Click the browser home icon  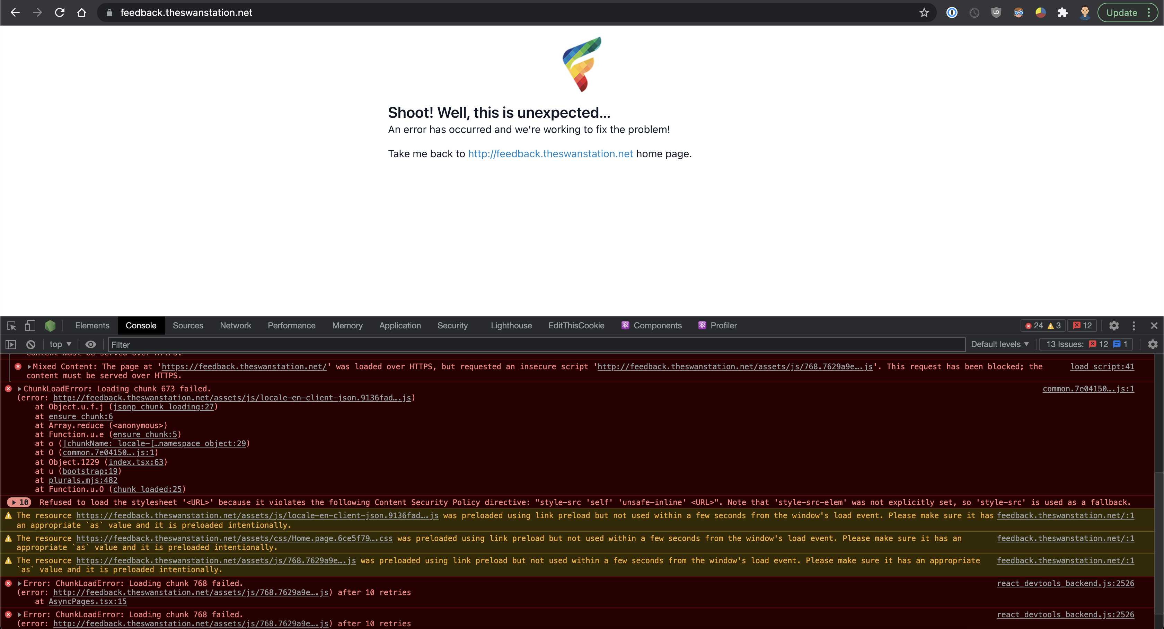pyautogui.click(x=82, y=13)
